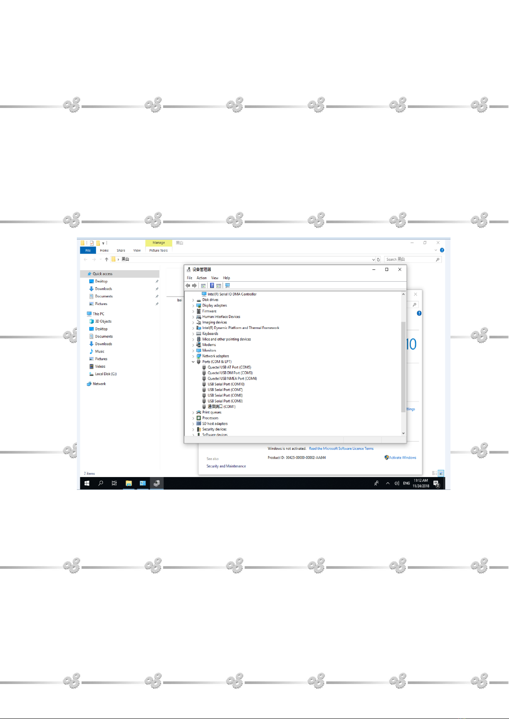
Task: Select USB Serial Port (COM8)
Action: pos(225,396)
